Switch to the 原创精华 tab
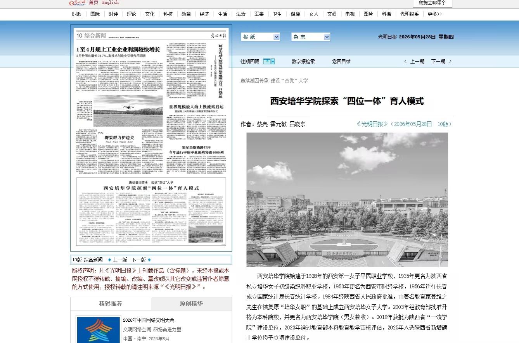The width and height of the screenshot is (519, 343). [x=191, y=303]
